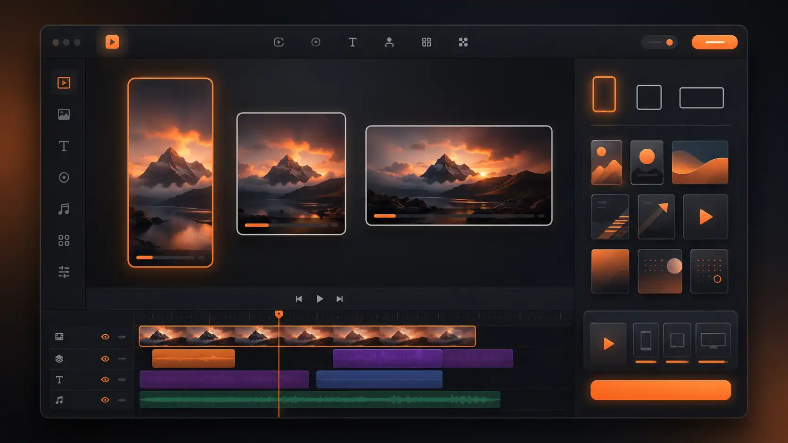Select the green audio waveform clip
The width and height of the screenshot is (788, 443).
320,400
